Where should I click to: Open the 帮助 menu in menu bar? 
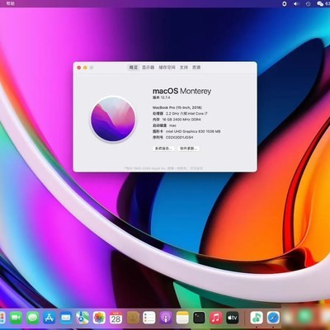(x=10, y=3)
